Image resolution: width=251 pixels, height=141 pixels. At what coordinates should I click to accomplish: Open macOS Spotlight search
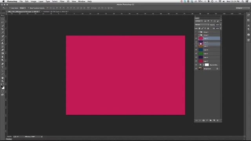pyautogui.click(x=243, y=2)
